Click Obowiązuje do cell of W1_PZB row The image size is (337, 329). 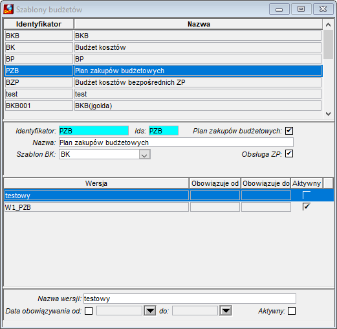tap(266, 207)
